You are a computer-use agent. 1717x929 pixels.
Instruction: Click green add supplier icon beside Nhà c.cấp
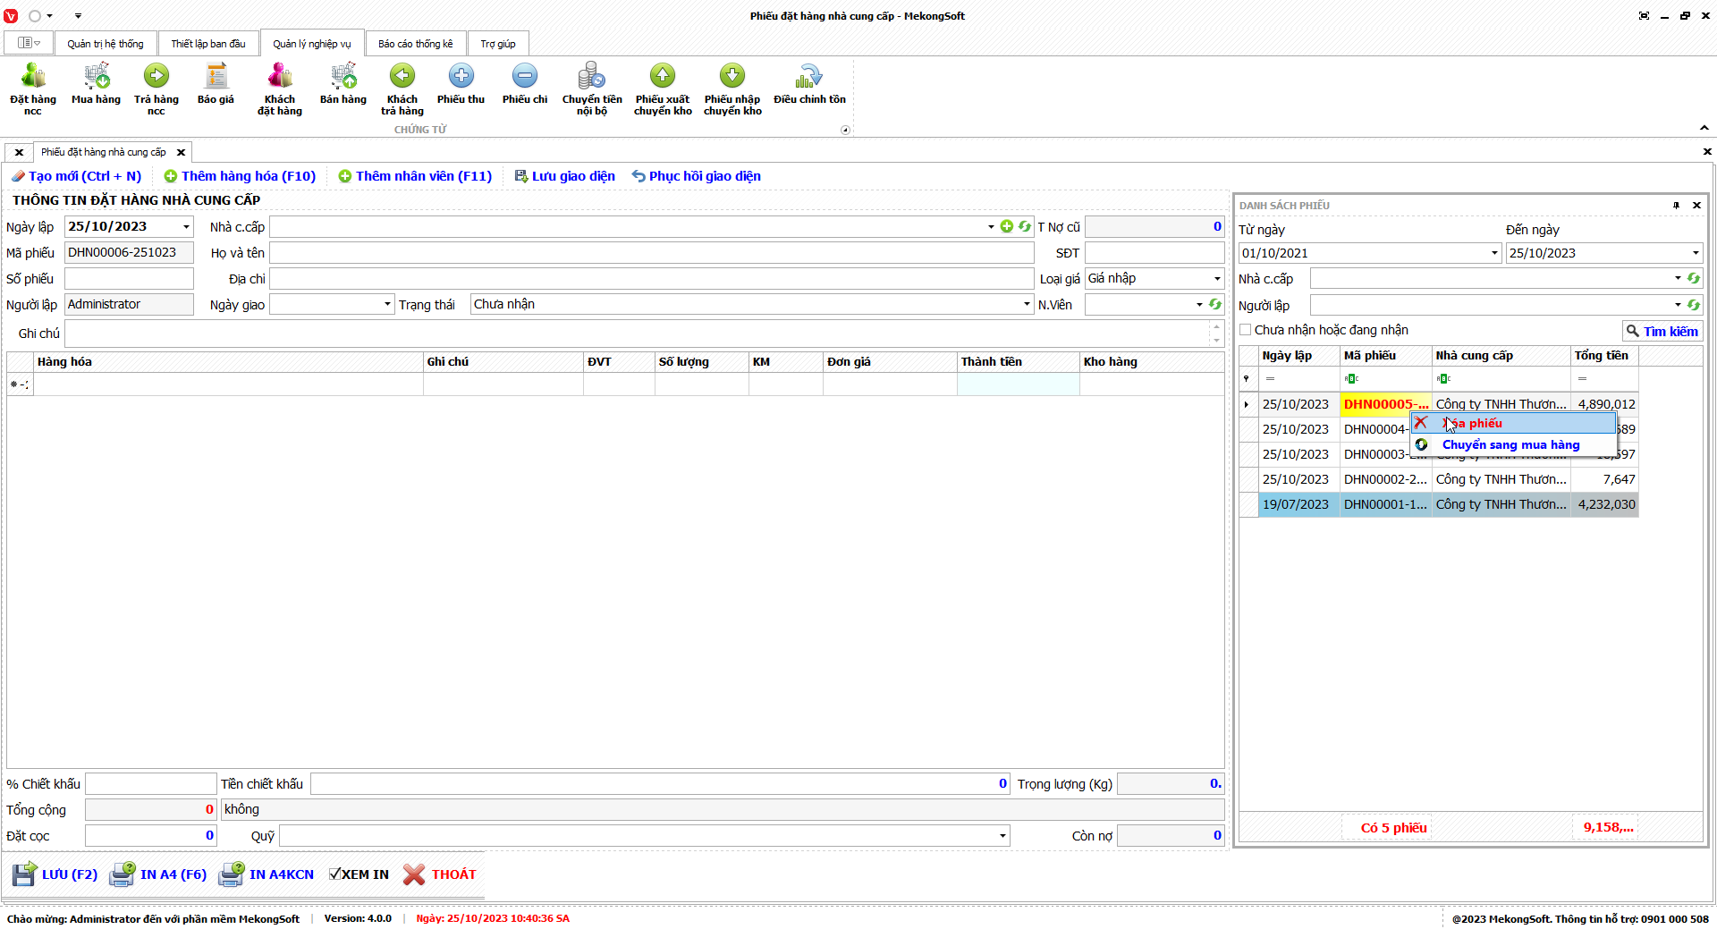tap(1007, 227)
